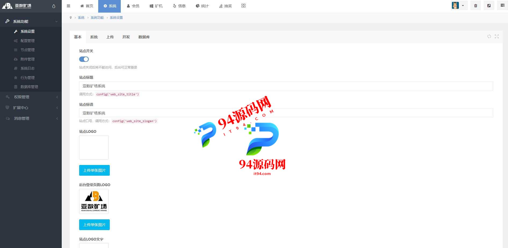Screen dimensions: 508x248
Task: Open 会员 members menu
Action: tap(133, 6)
